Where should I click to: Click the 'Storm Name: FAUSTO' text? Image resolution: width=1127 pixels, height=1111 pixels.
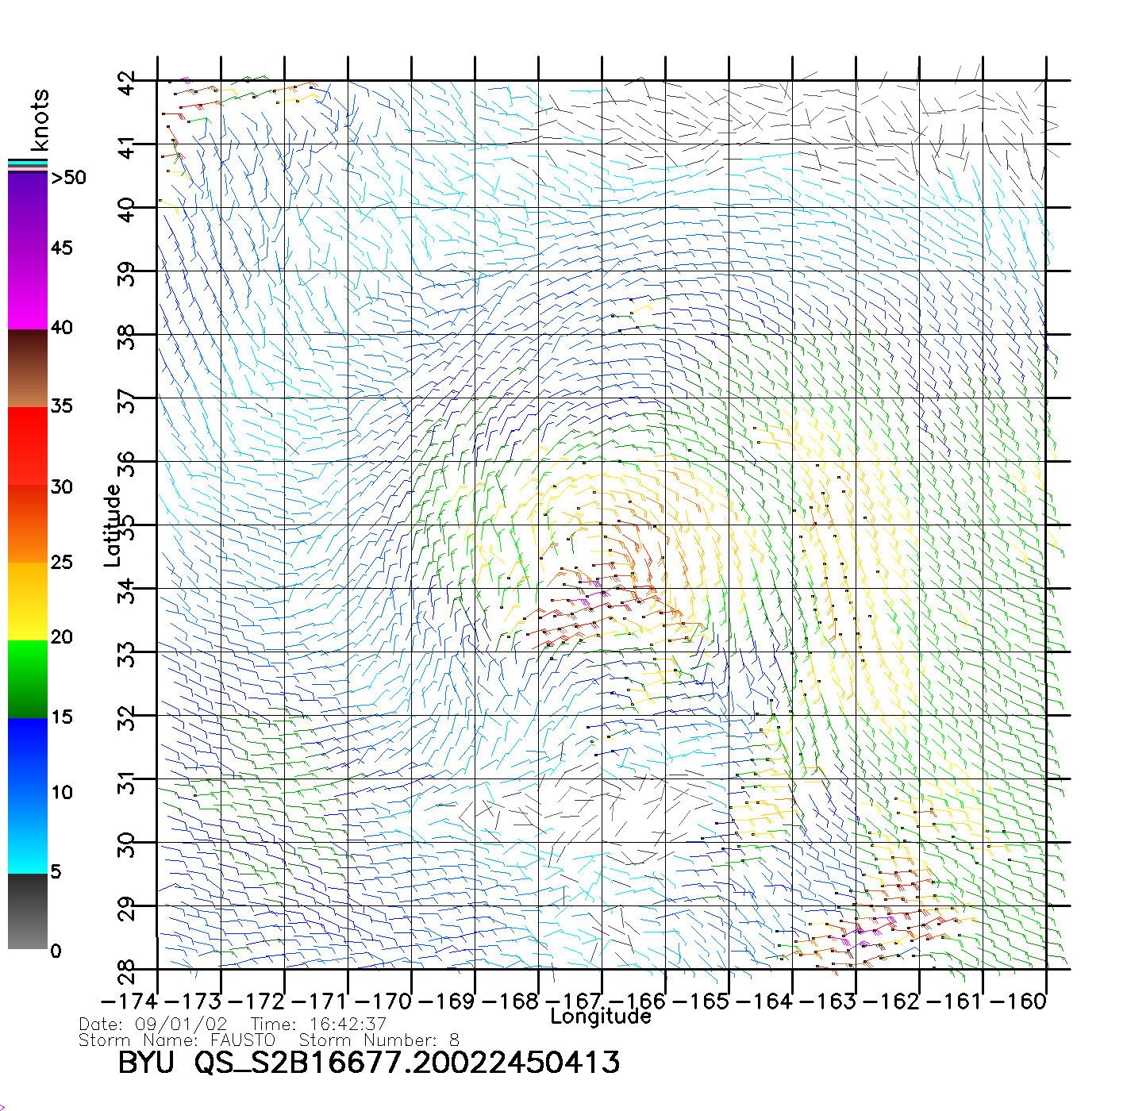[177, 1040]
